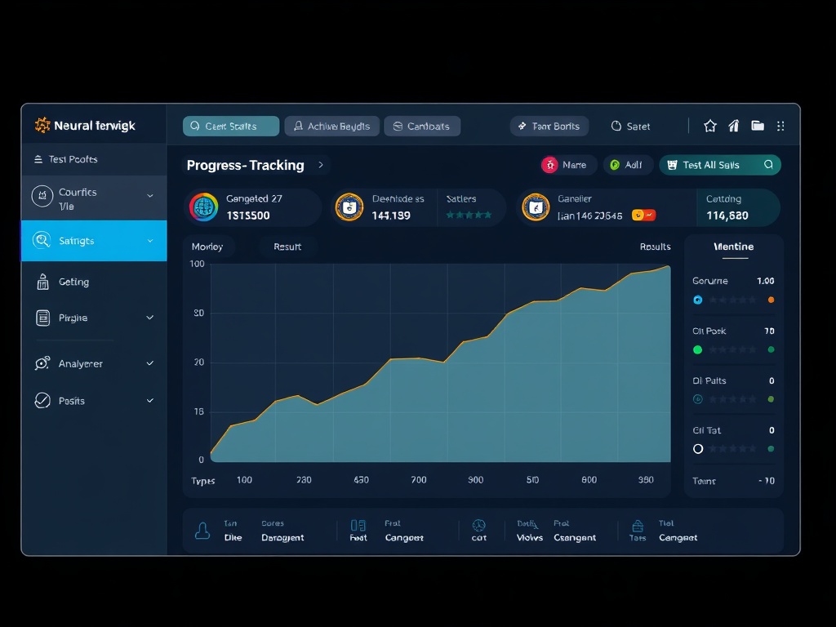Select the green Clt Pock radio circle
836x627 pixels.
[x=697, y=349]
